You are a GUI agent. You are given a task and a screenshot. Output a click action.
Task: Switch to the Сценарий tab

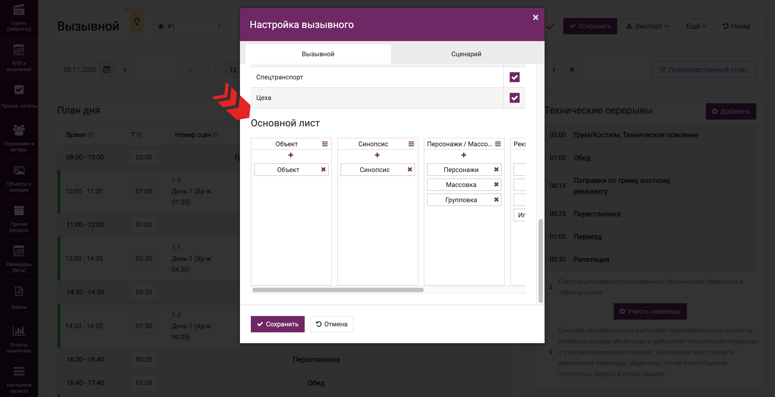pyautogui.click(x=466, y=54)
